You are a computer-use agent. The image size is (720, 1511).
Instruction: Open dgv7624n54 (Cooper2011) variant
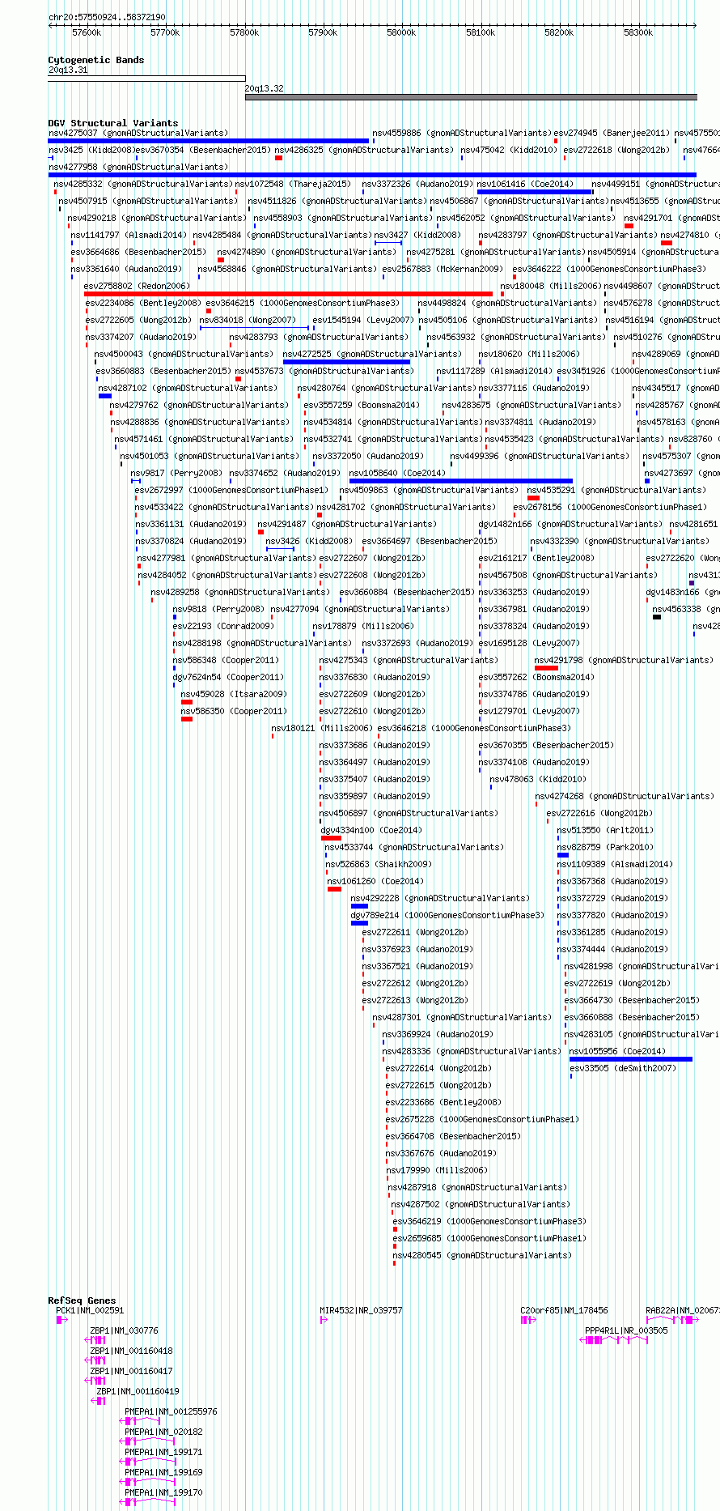(228, 677)
